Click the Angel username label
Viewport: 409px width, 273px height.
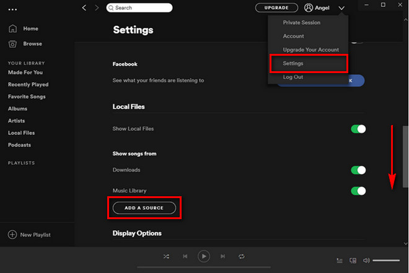(322, 8)
